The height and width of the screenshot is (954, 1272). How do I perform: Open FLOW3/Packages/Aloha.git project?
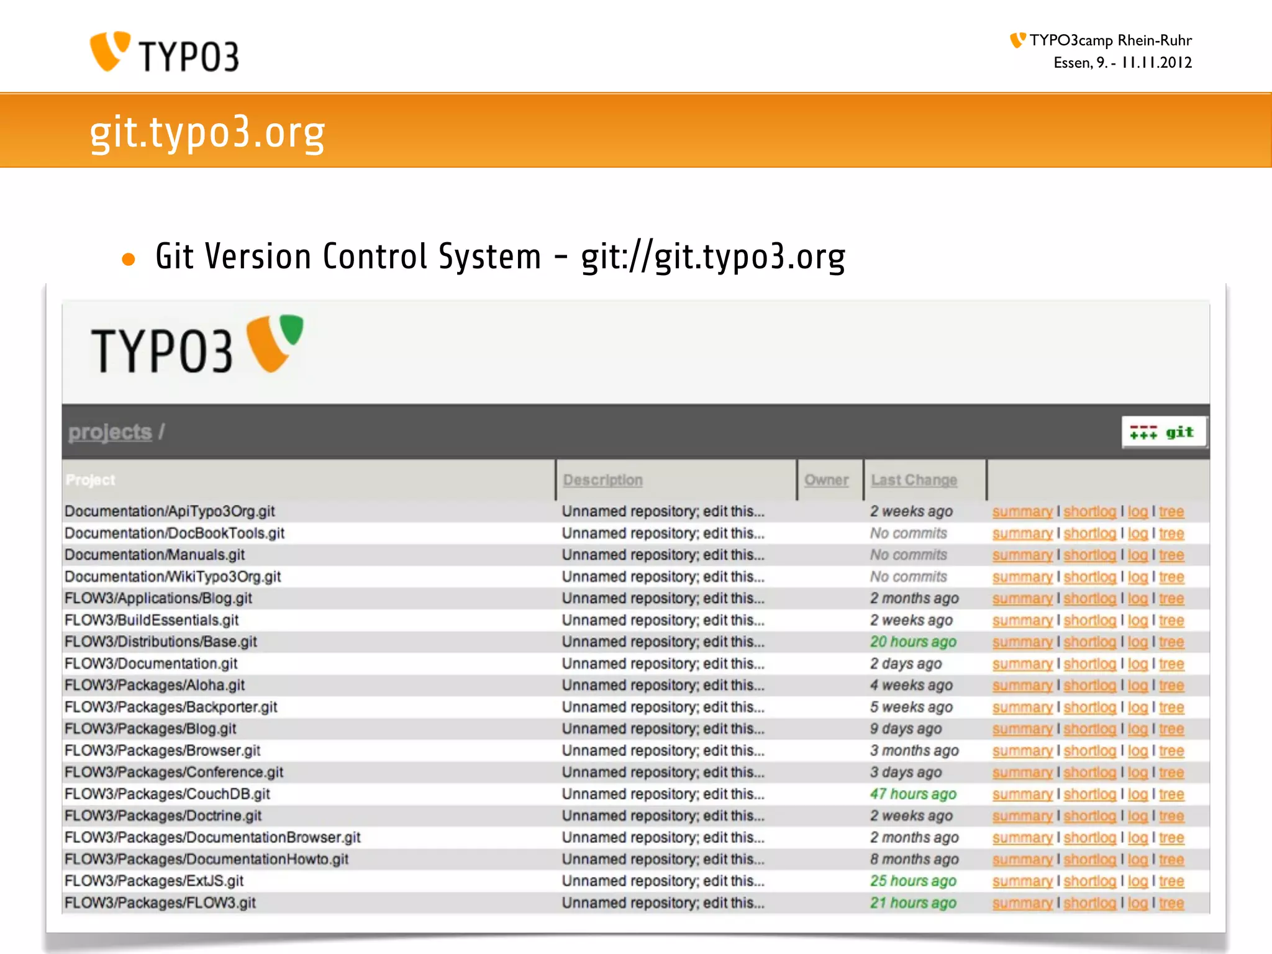155,686
